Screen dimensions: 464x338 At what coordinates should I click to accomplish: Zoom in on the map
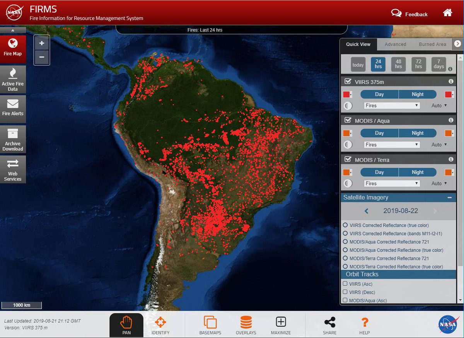[41, 43]
